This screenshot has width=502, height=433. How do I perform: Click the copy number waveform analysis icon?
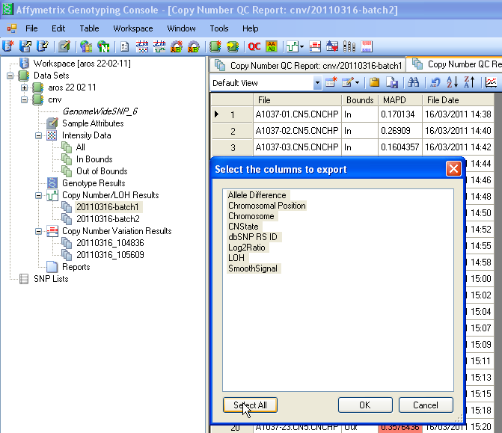coord(159,46)
